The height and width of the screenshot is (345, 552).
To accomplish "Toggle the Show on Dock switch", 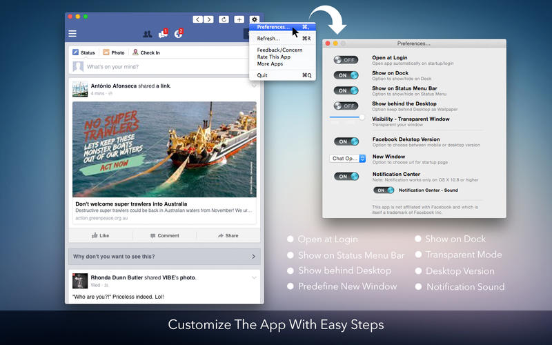I will (x=346, y=75).
